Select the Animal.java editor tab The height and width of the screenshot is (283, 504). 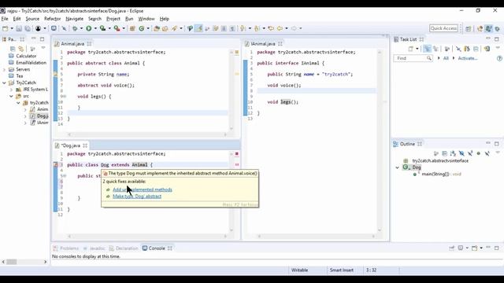72,44
